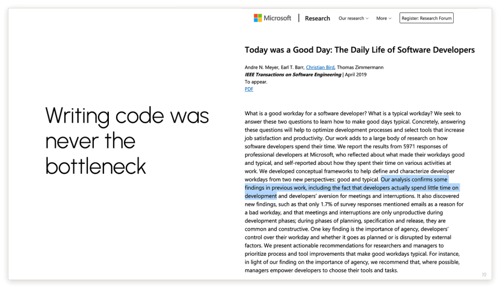Click the IEEE Transactions on Software Engineering text
Screen dimensions: 500x288
(293, 75)
